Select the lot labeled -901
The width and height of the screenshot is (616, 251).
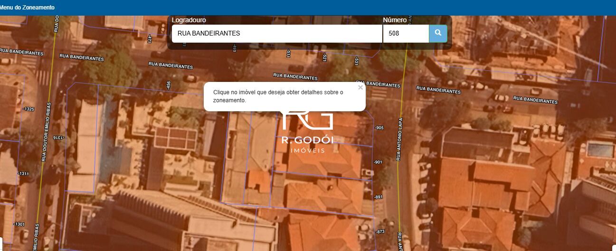coord(378,162)
